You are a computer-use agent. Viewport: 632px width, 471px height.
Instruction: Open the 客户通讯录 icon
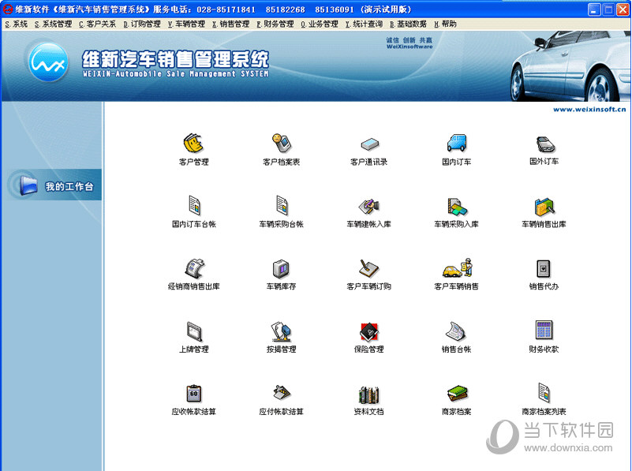(369, 144)
